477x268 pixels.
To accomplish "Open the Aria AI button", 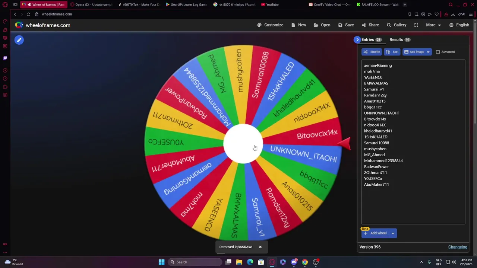I will (x=462, y=14).
